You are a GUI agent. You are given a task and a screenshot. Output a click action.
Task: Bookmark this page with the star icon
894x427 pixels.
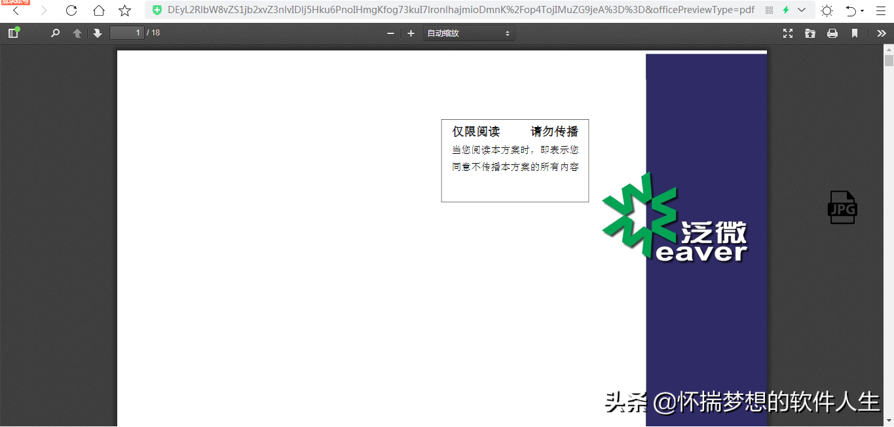[124, 10]
